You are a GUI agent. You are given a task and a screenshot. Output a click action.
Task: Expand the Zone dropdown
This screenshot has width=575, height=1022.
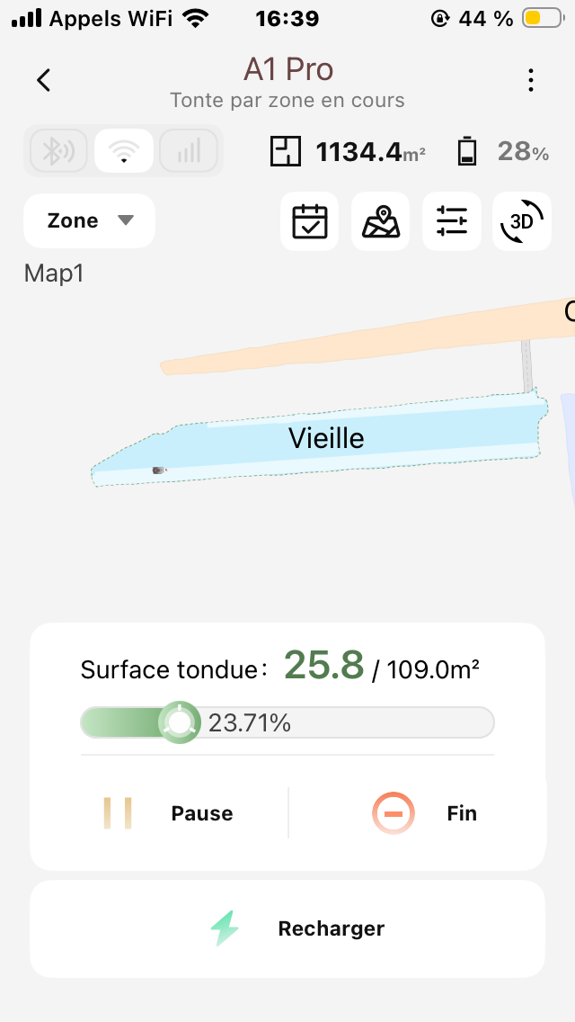(89, 220)
